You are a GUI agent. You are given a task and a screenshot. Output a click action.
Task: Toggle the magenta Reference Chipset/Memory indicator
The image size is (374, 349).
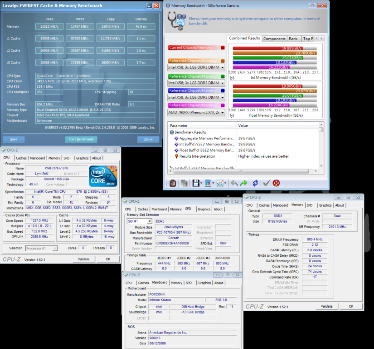pos(223,105)
